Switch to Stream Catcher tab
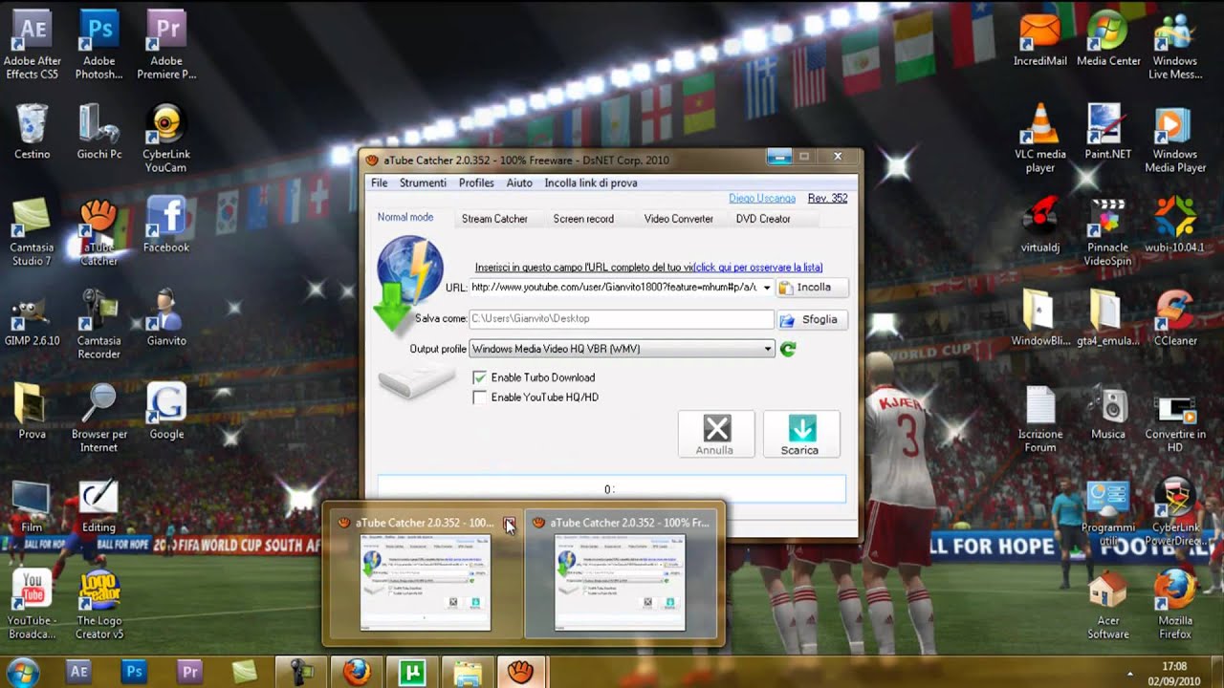Image resolution: width=1224 pixels, height=688 pixels. click(494, 219)
